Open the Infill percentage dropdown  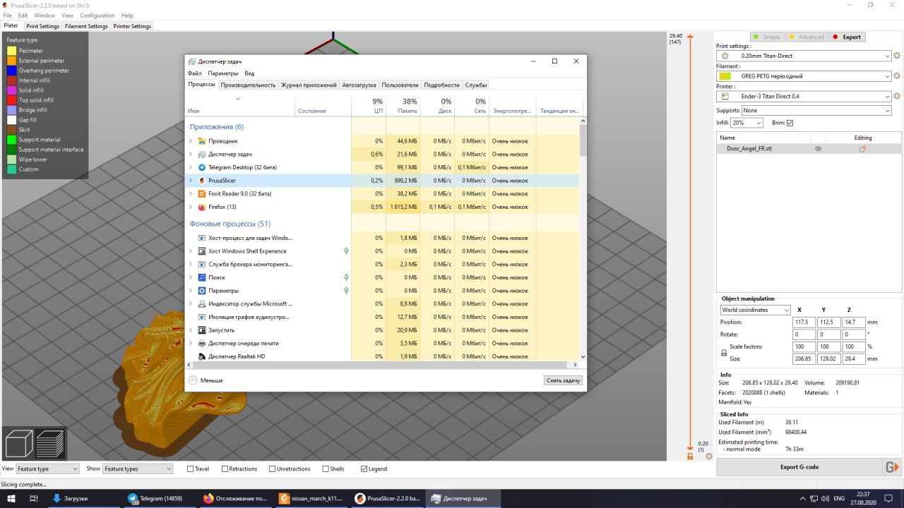747,123
